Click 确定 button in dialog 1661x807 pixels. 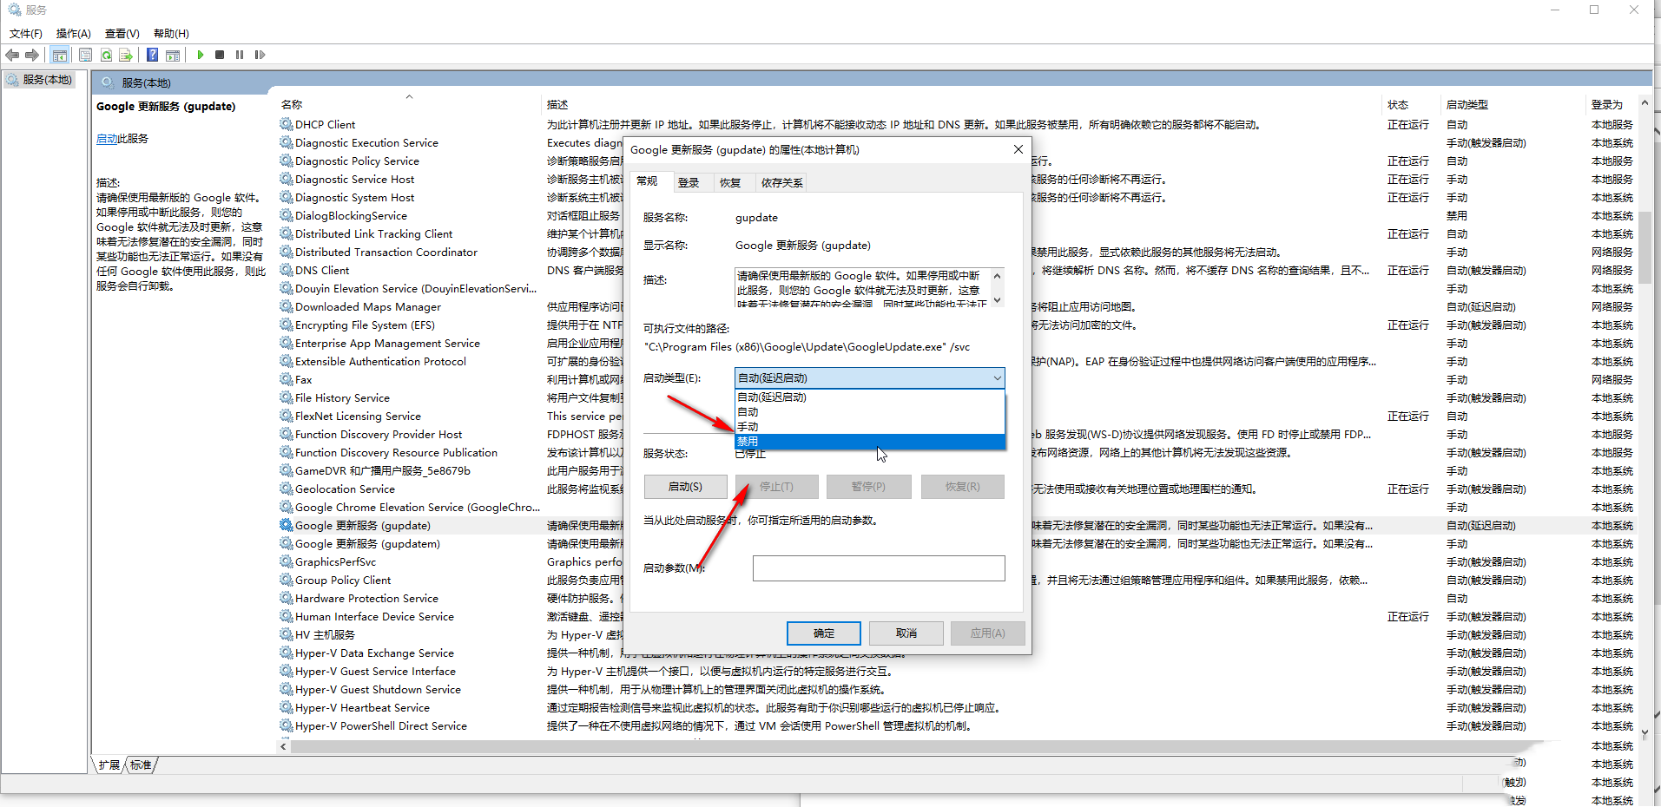point(824,633)
